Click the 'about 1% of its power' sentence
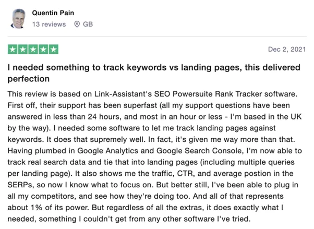This screenshot has height=229, width=314. pos(48,208)
